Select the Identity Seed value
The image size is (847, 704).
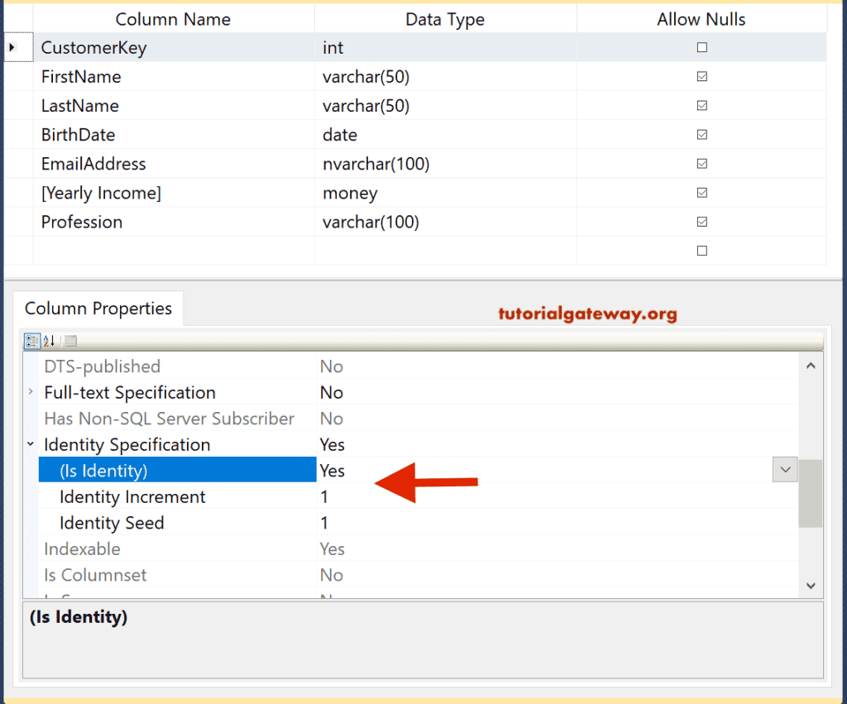click(324, 523)
